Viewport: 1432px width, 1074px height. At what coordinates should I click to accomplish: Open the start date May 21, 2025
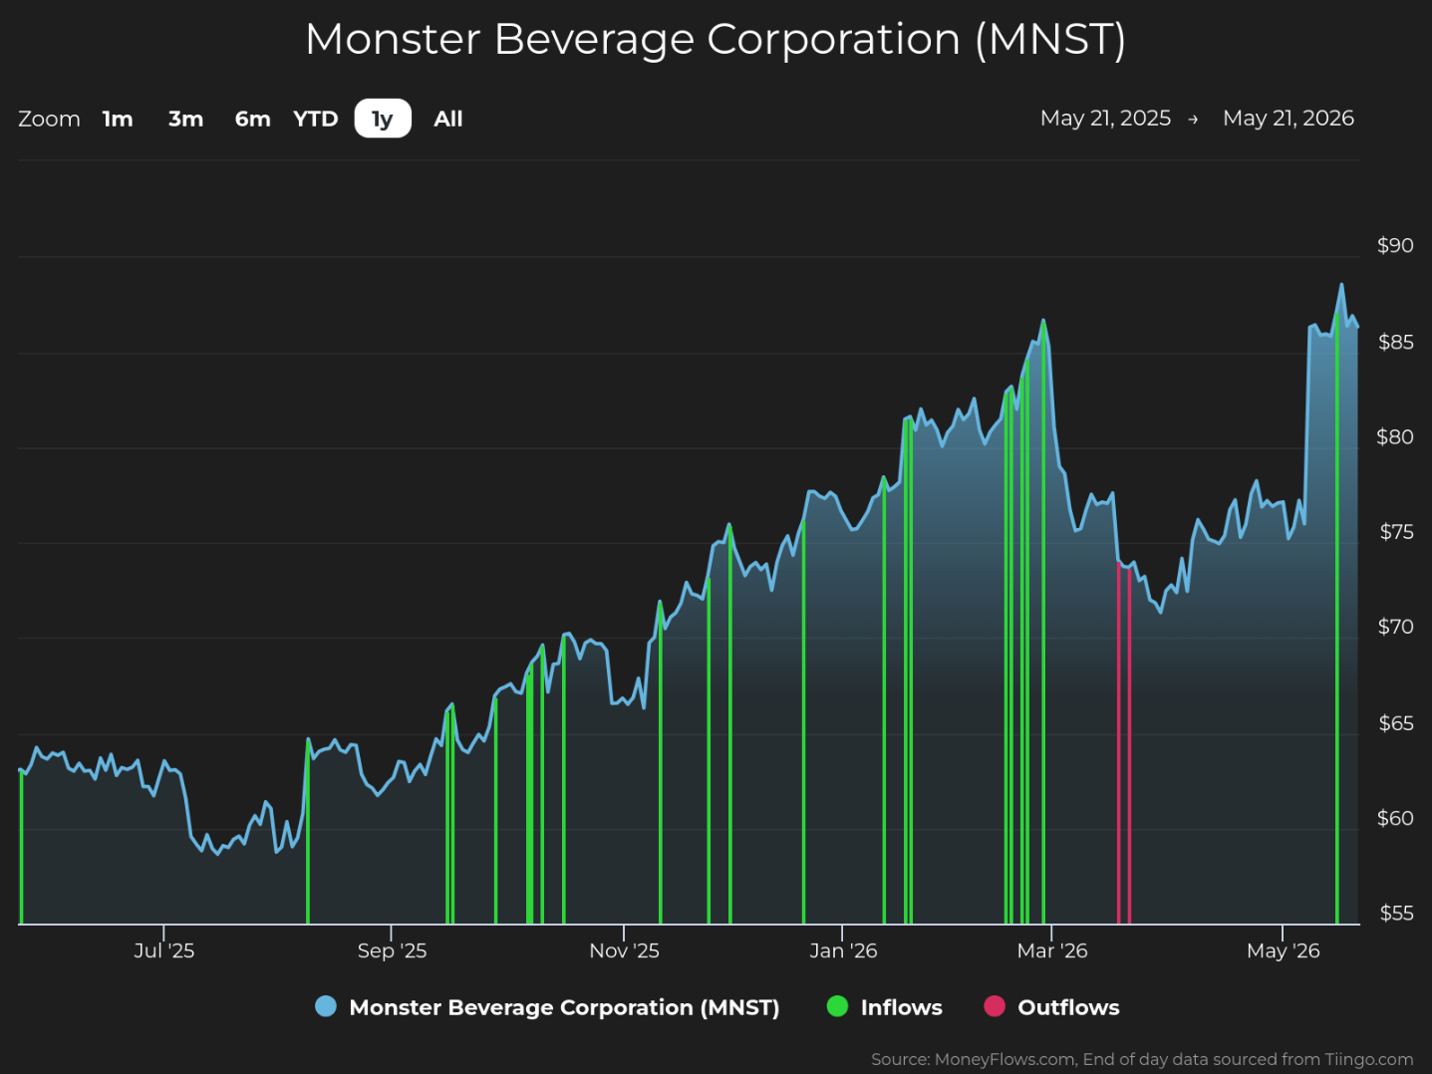[x=1105, y=119]
